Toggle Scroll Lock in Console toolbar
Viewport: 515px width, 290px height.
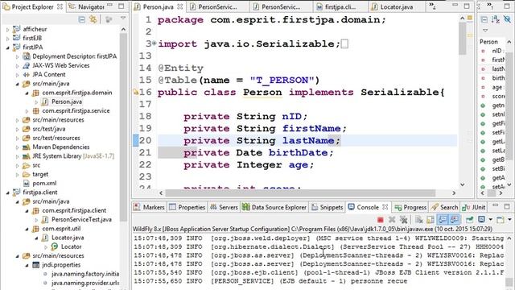pyautogui.click(x=430, y=219)
